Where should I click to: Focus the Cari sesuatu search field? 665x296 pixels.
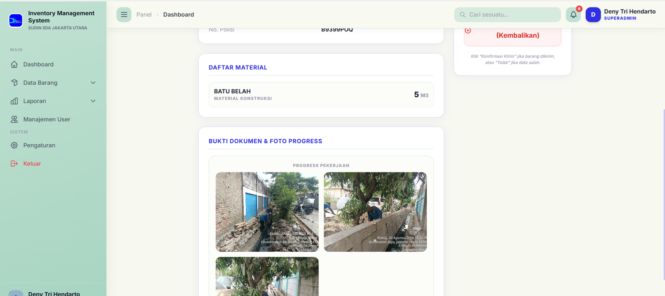tap(507, 15)
